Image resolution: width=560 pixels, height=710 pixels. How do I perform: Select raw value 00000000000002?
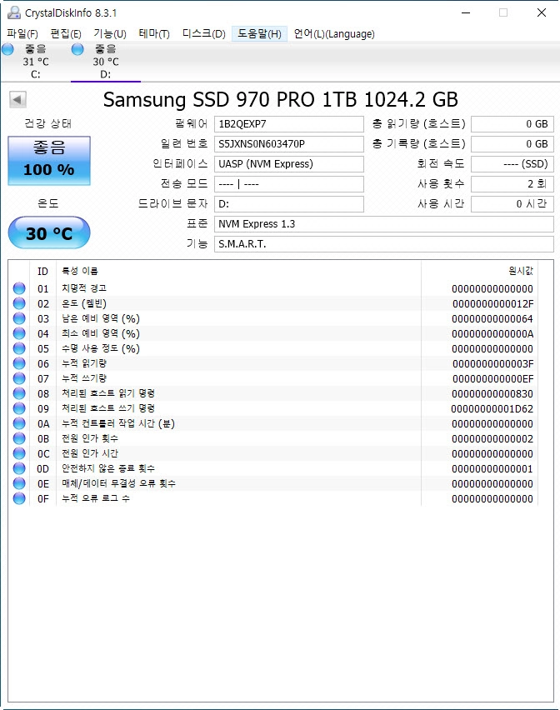492,439
